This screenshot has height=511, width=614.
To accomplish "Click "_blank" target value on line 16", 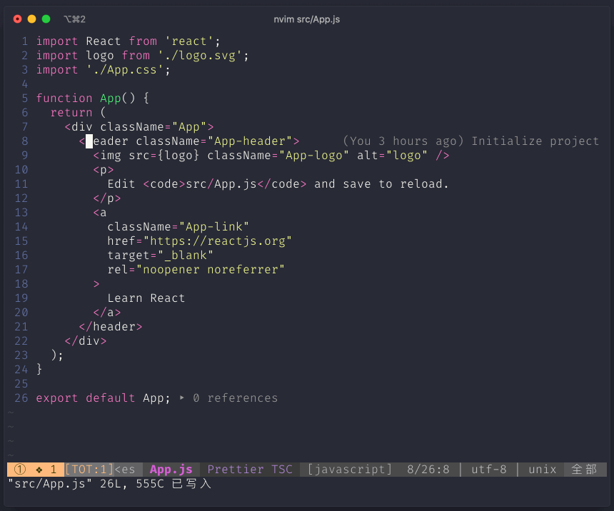I will click(x=186, y=255).
